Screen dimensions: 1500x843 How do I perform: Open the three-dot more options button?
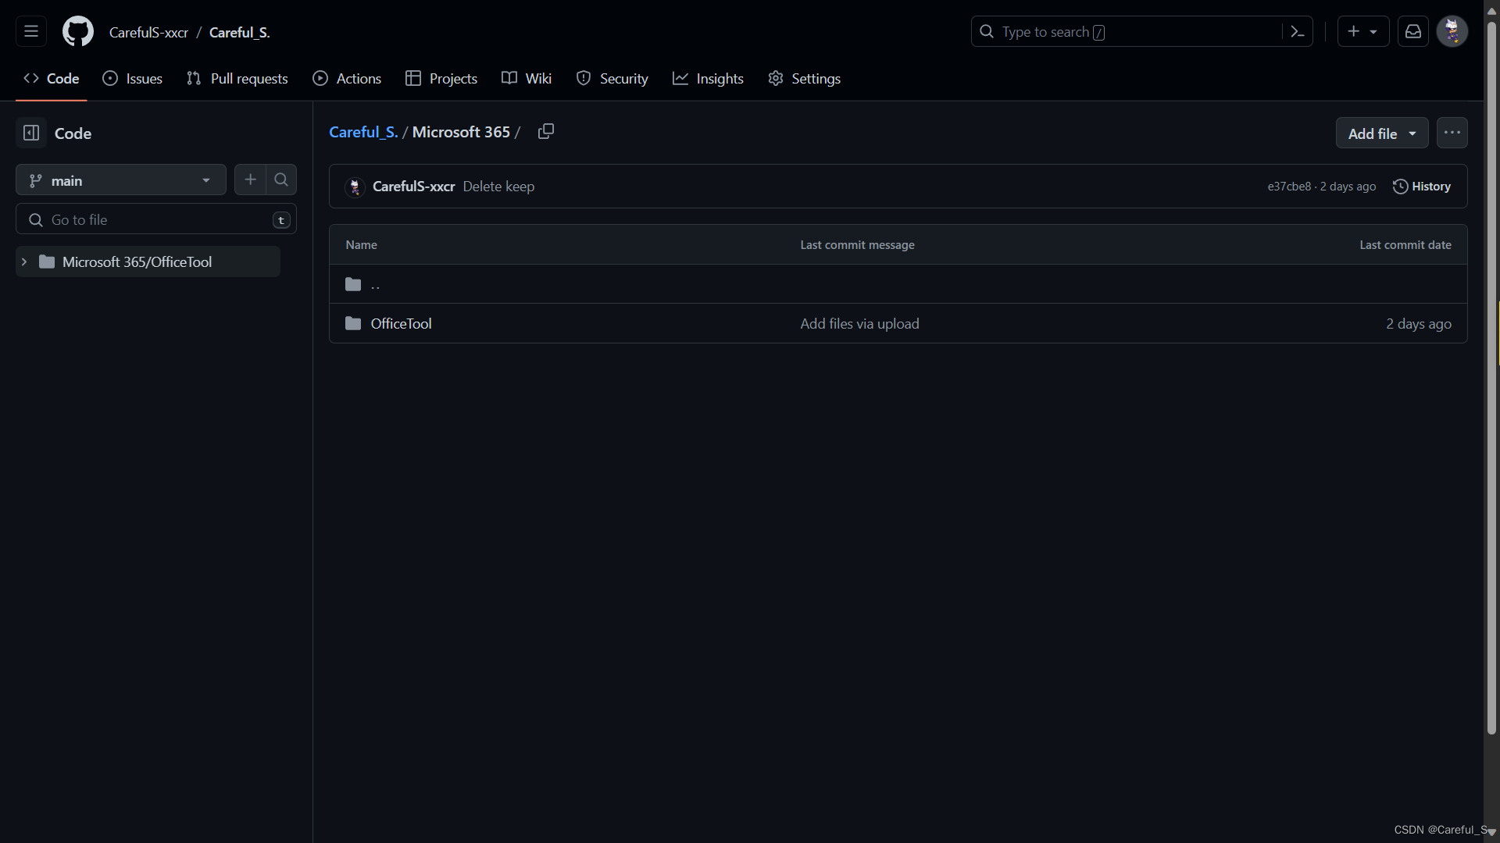tap(1452, 133)
